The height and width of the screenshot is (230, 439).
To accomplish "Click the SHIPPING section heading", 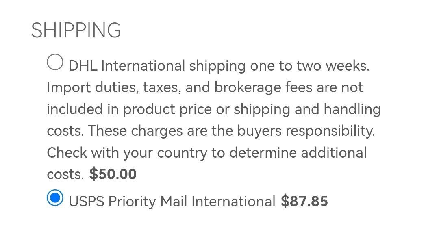I will pos(76,30).
